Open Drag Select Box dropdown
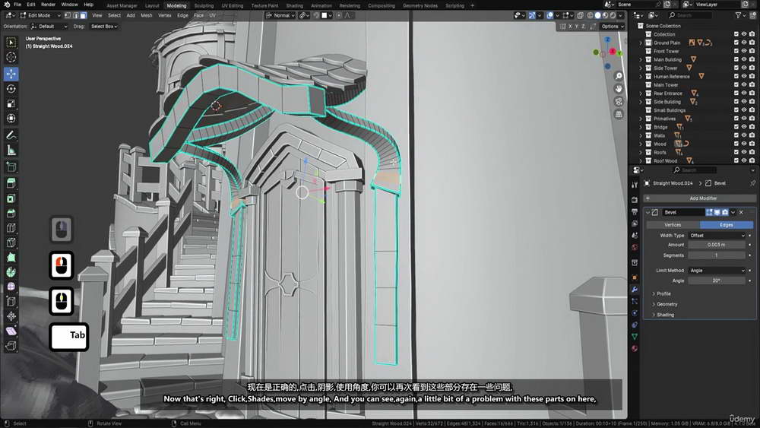The image size is (760, 428). (x=103, y=26)
